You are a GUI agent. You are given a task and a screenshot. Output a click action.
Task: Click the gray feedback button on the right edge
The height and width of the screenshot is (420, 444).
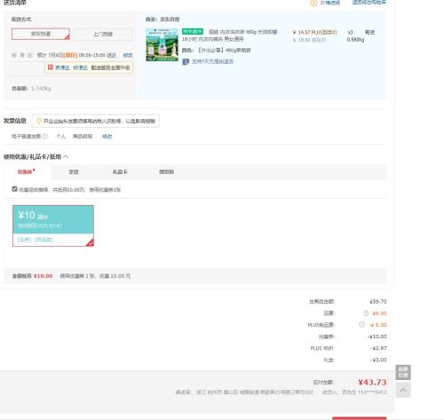403,372
